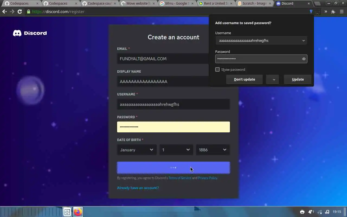
Task: Click the address bar URL discord.com/register
Action: pos(58,12)
